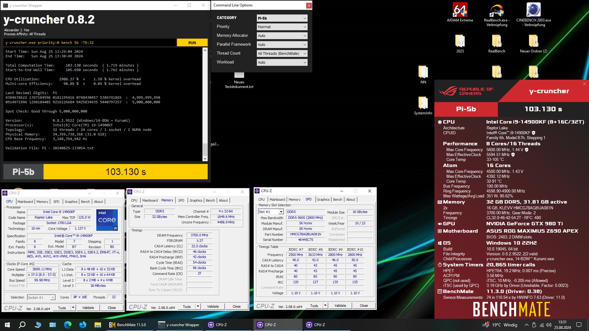Switch to BenchMate 11.3.0 taskbar item
The image size is (589, 331).
pos(128,325)
